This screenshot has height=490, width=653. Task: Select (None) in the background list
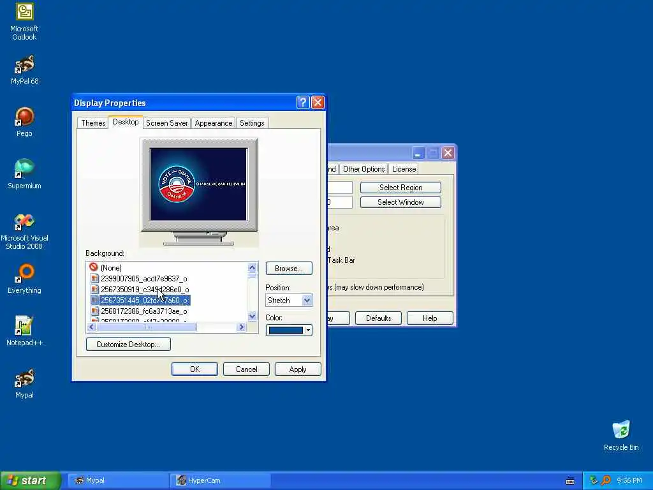pyautogui.click(x=111, y=267)
